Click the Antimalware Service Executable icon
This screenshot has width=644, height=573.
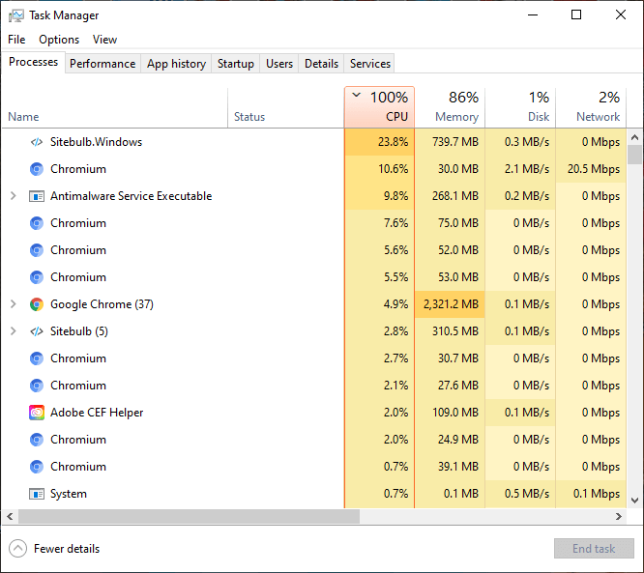(37, 196)
